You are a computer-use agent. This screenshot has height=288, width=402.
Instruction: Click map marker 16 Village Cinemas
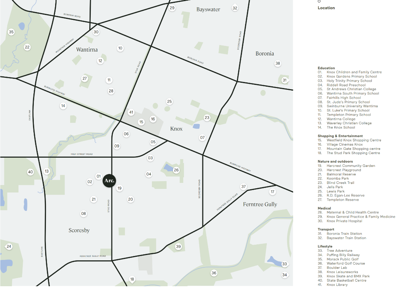tap(153, 119)
